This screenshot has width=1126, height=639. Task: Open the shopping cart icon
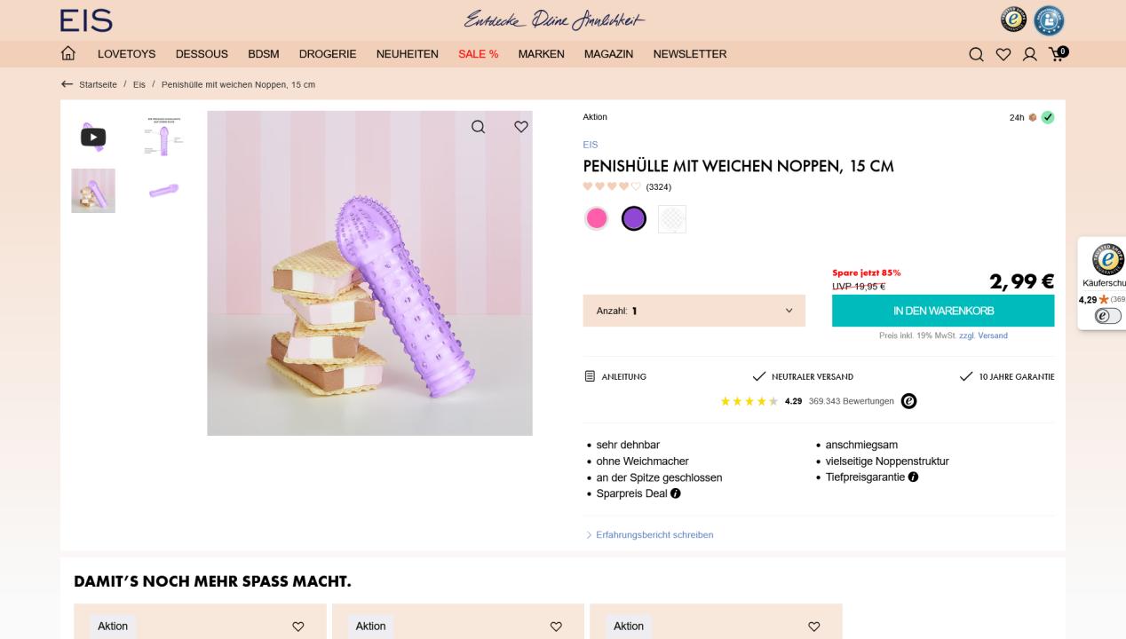(1059, 53)
